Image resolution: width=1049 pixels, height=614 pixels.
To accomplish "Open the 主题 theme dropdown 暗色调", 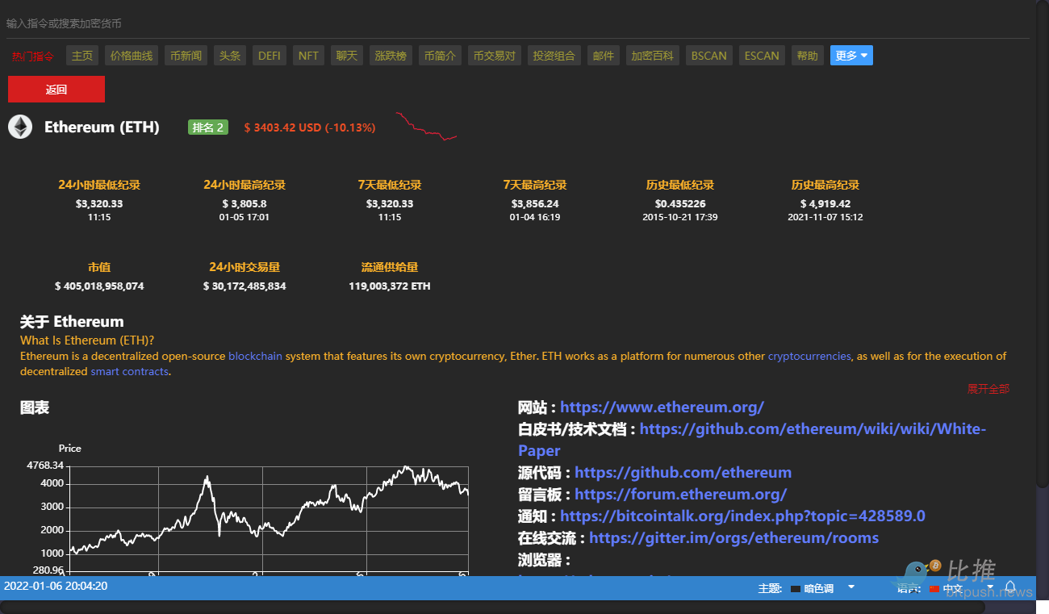I will 823,588.
